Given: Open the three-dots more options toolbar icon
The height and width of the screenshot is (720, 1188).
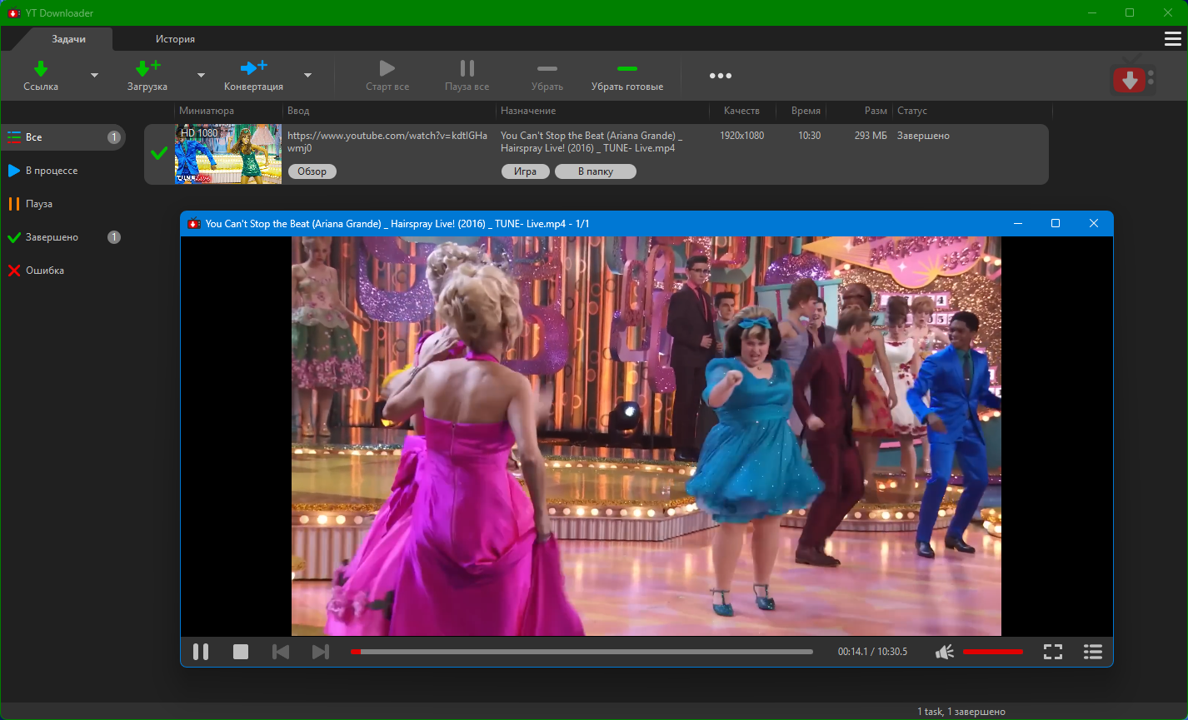Looking at the screenshot, I should tap(721, 76).
